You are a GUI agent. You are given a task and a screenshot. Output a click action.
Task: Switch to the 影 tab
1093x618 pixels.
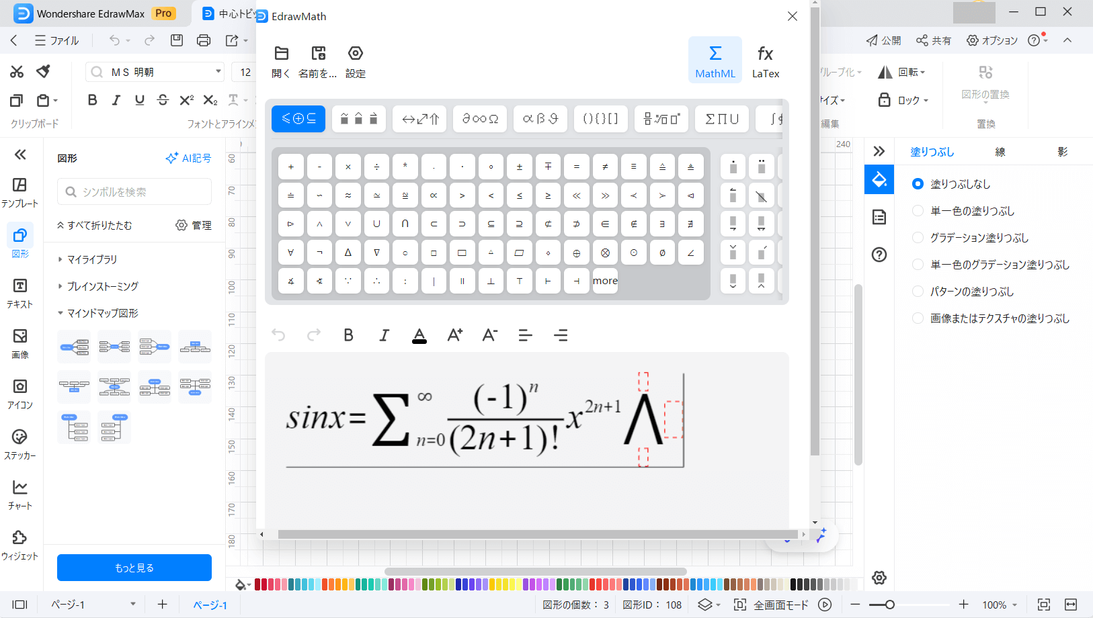[1063, 152]
